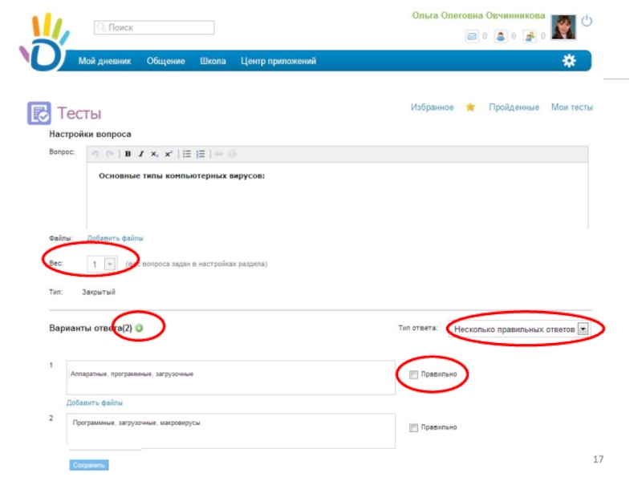Click the subscript formatting icon
This screenshot has height=481, width=642.
point(155,154)
